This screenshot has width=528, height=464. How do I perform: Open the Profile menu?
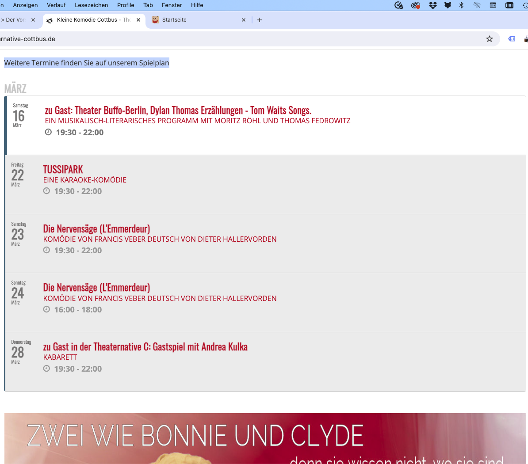pos(126,5)
